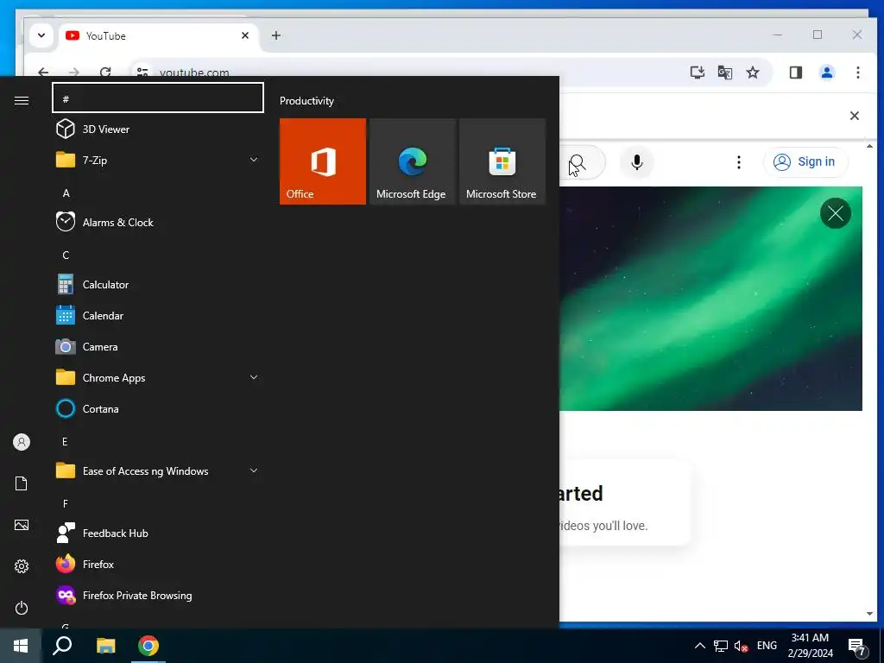884x663 pixels.
Task: Open the aurora banner image
Action: (710, 299)
